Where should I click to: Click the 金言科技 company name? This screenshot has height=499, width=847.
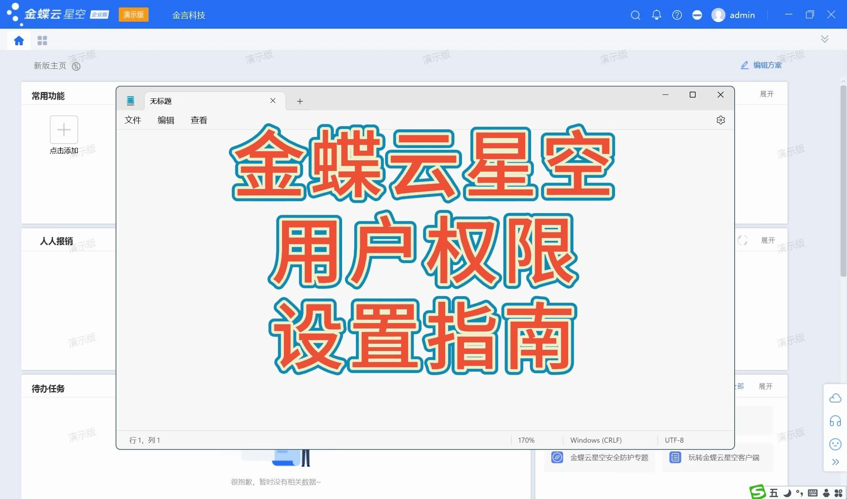click(x=189, y=15)
